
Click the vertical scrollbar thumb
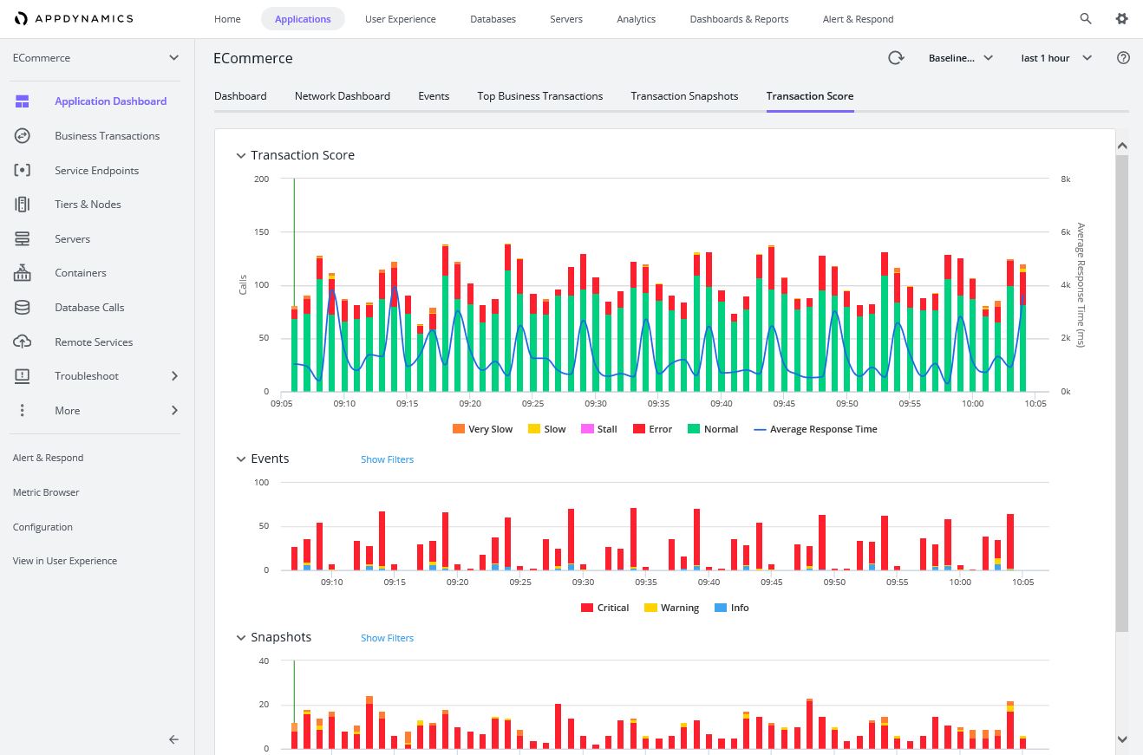coord(1122,394)
